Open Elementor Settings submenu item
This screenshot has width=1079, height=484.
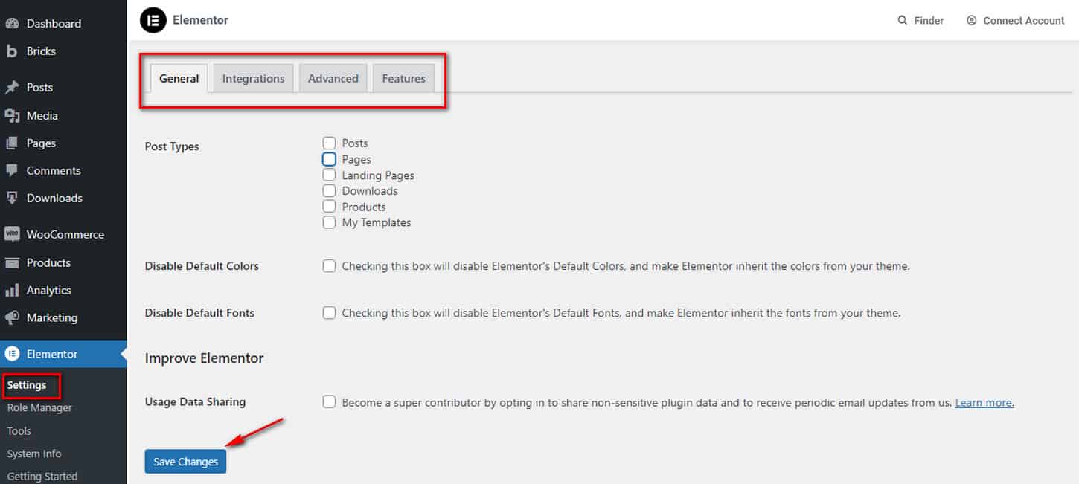[x=27, y=385]
